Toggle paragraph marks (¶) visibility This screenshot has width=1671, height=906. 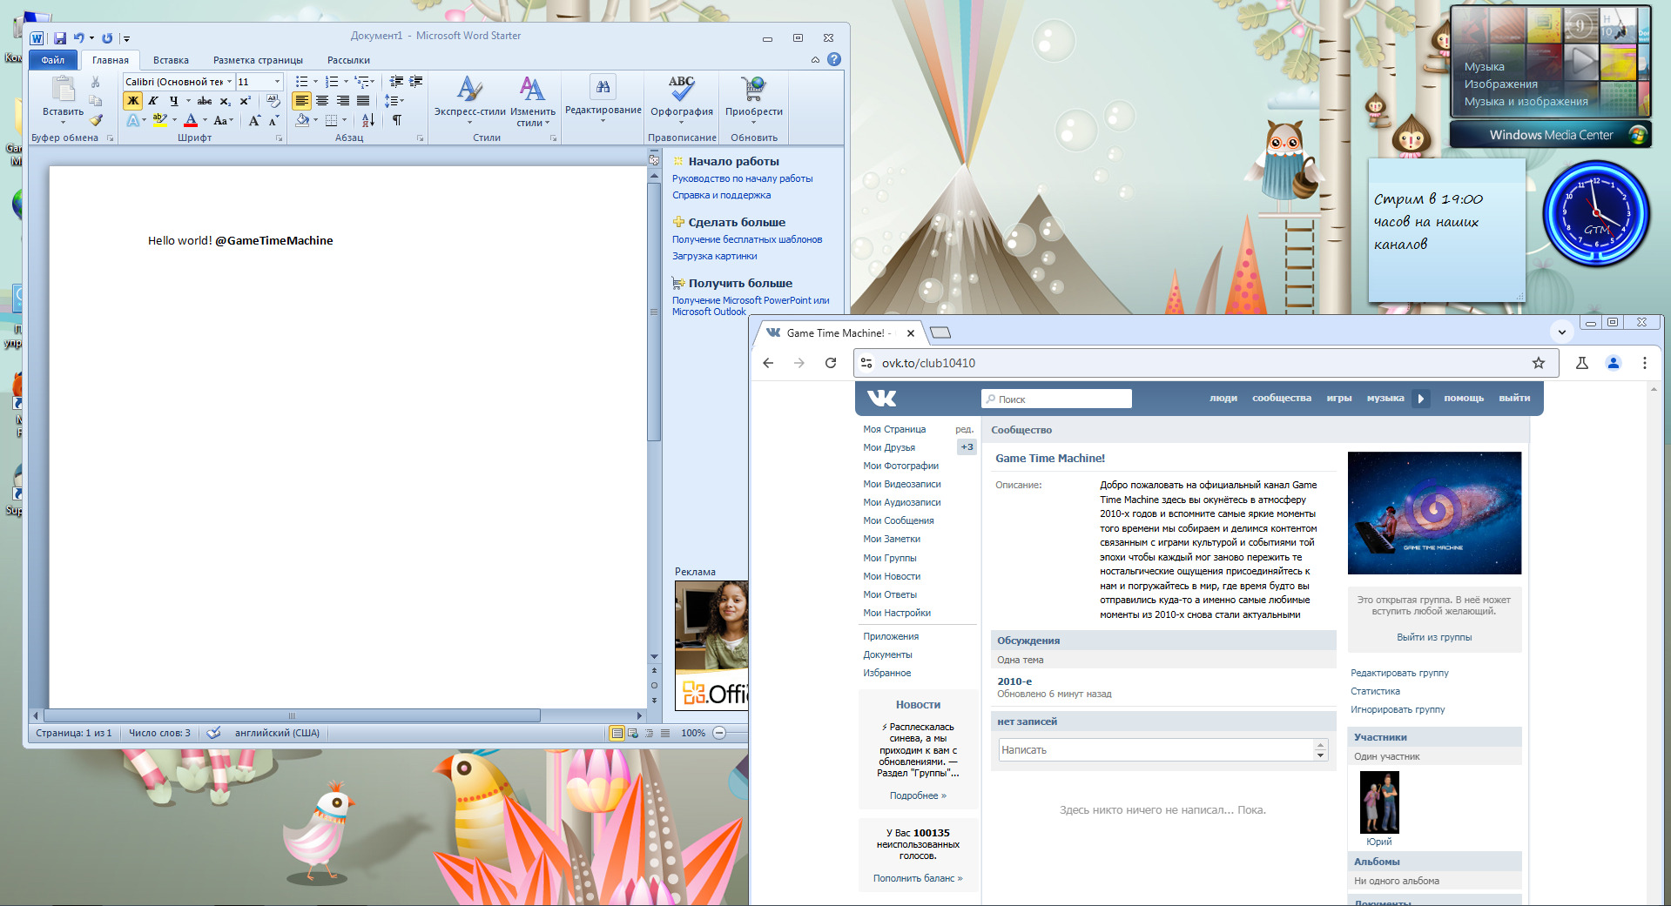pyautogui.click(x=397, y=120)
